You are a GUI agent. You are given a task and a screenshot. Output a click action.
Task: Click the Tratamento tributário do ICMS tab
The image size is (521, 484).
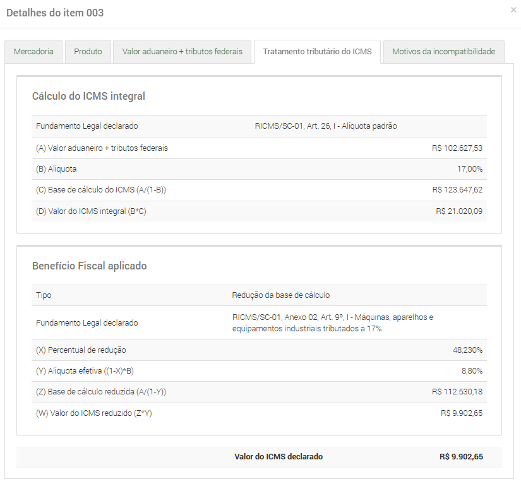pos(317,52)
